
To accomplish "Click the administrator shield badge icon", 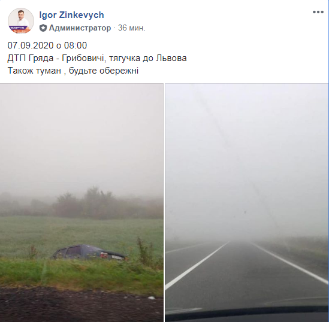I will [x=43, y=28].
